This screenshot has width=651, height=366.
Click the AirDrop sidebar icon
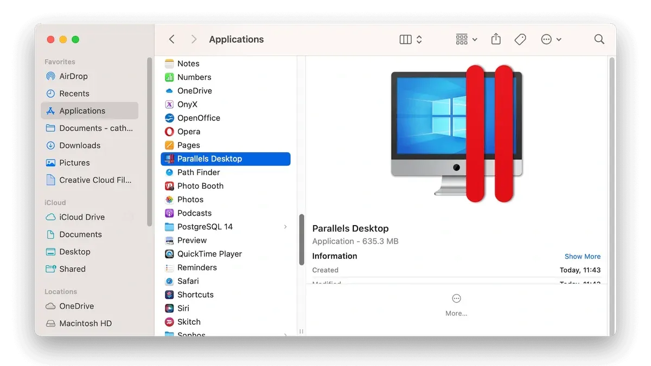pos(50,76)
